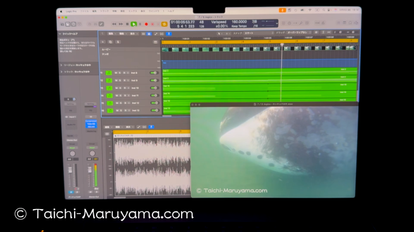Viewport: 414px width, 232px height.
Task: Click the pencil Editors button in control bar
Action: [x=101, y=24]
